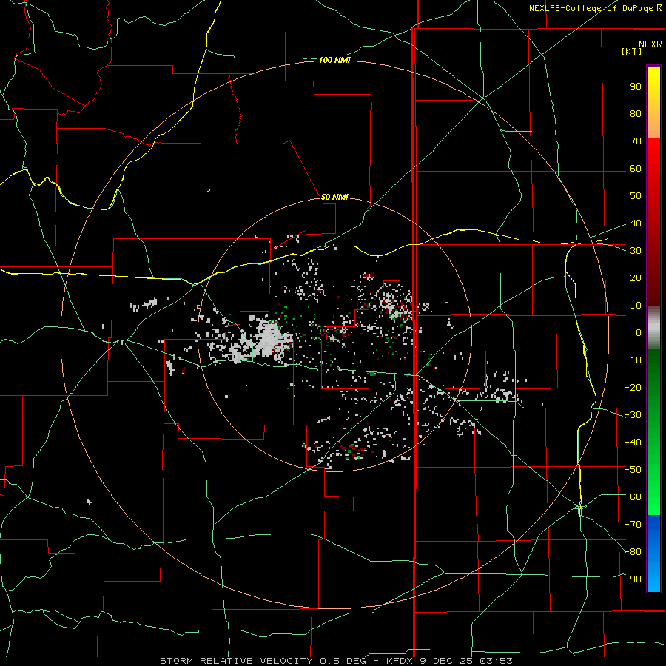Click the 10 value on velocity scale
The width and height of the screenshot is (666, 666).
pos(636,306)
